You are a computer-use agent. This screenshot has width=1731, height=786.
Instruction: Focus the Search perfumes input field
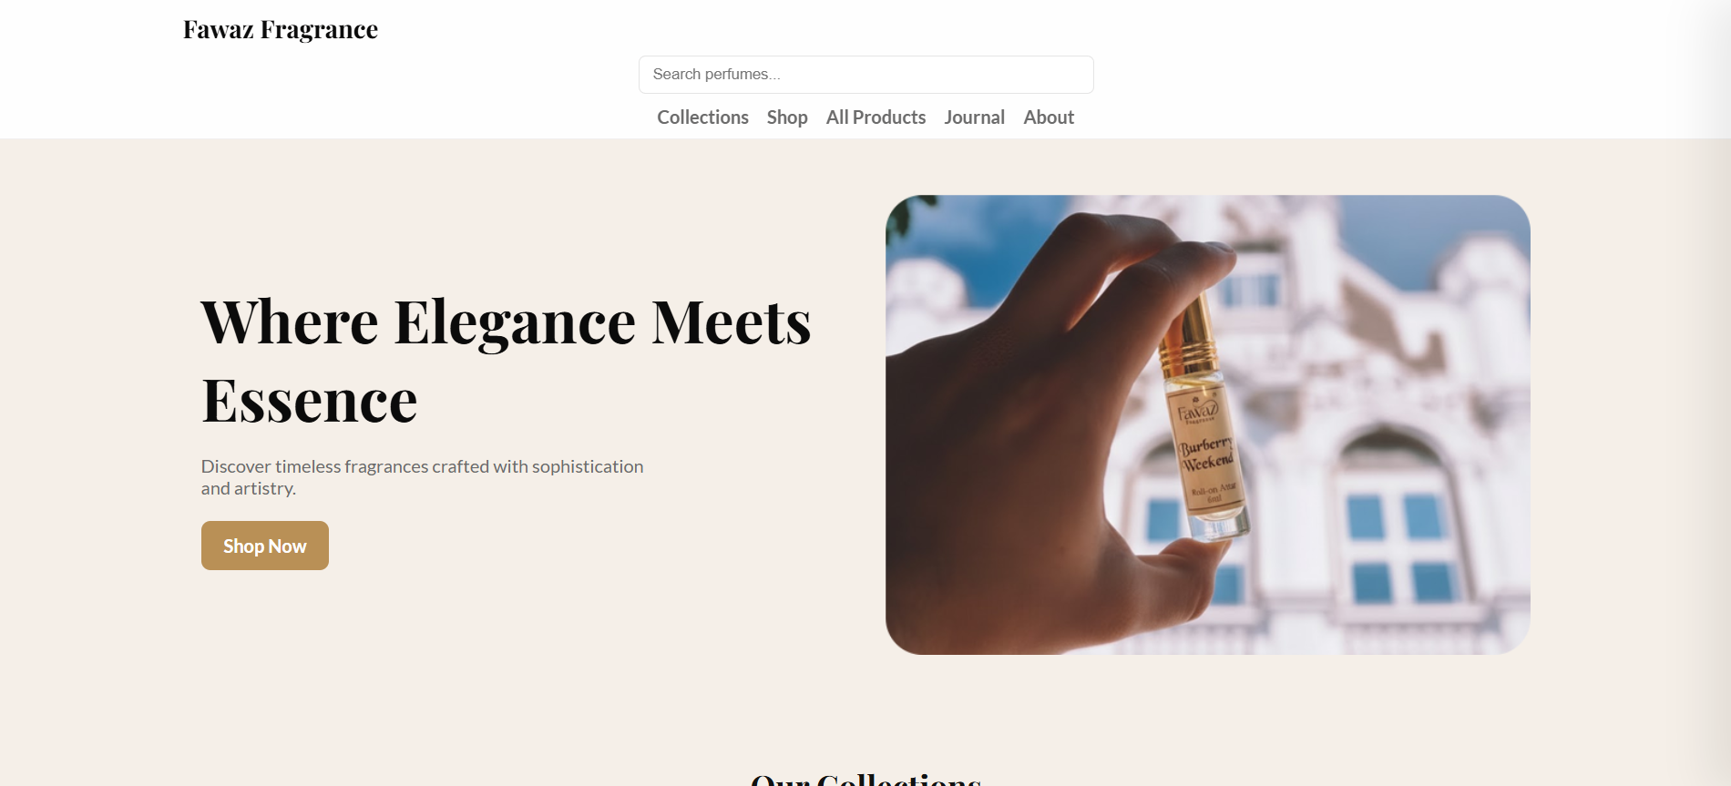click(x=865, y=75)
